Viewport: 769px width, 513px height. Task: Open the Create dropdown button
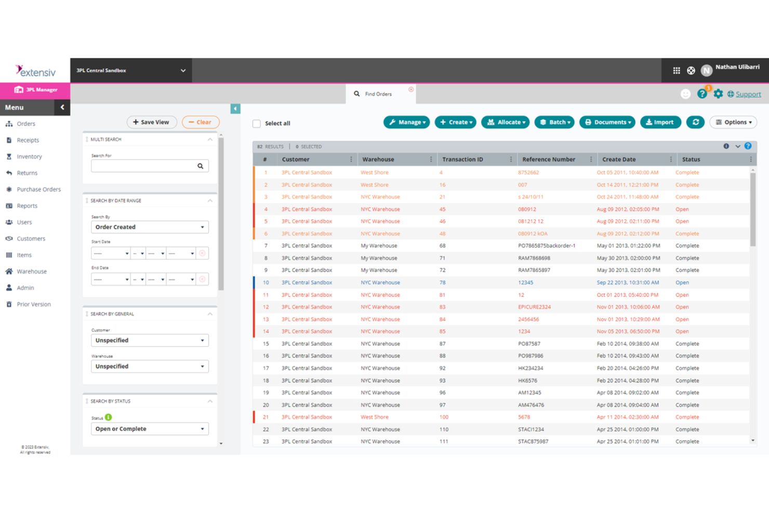click(x=456, y=122)
